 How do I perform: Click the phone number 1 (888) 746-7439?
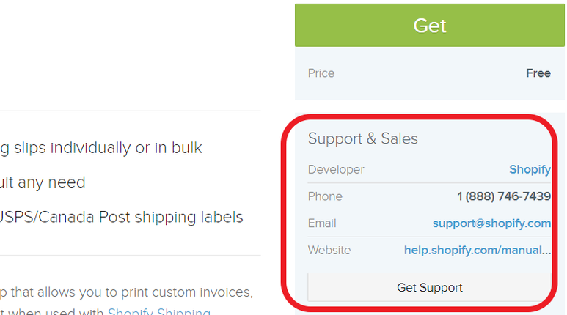tap(503, 196)
